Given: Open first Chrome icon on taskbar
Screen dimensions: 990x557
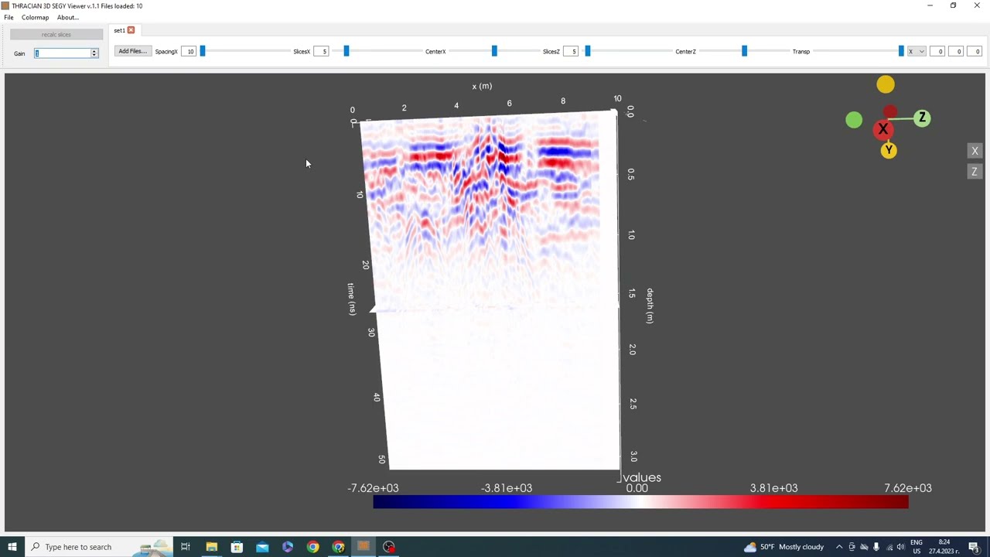Looking at the screenshot, I should pos(313,547).
